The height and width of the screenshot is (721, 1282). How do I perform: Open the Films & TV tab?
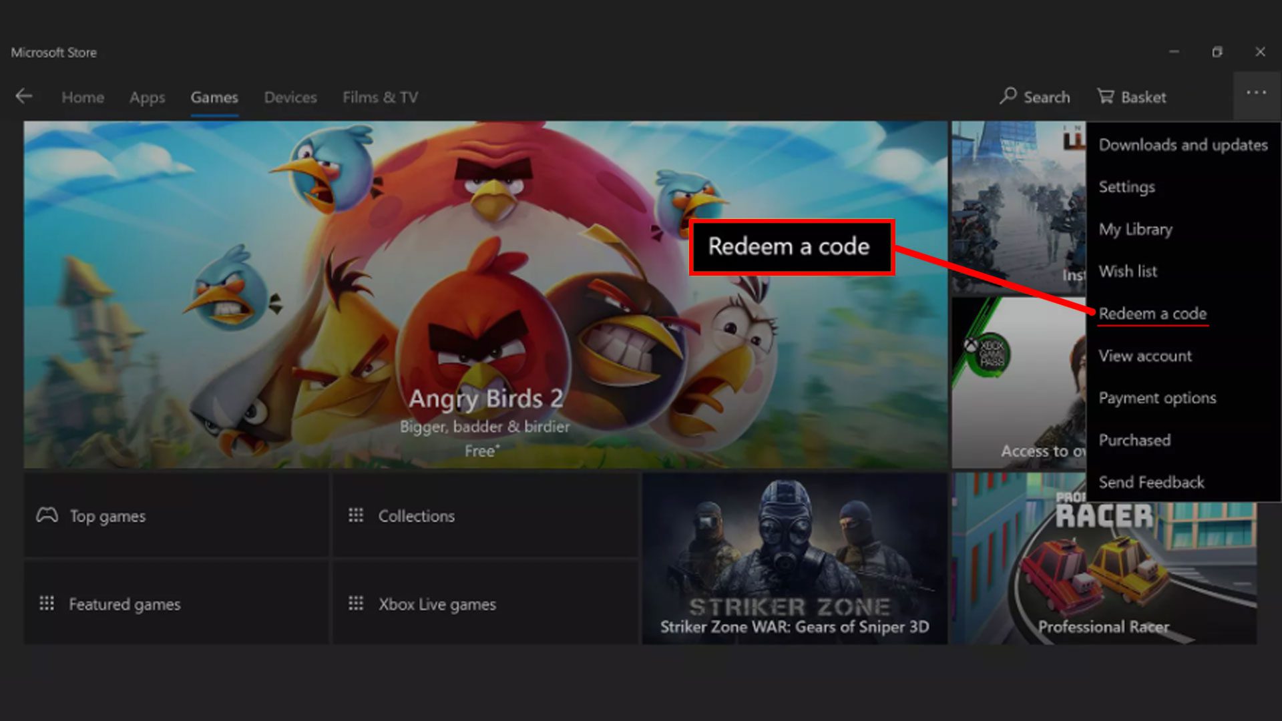(381, 97)
